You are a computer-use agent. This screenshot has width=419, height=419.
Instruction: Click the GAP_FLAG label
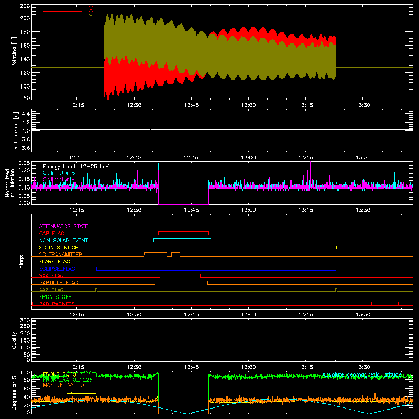51,233
